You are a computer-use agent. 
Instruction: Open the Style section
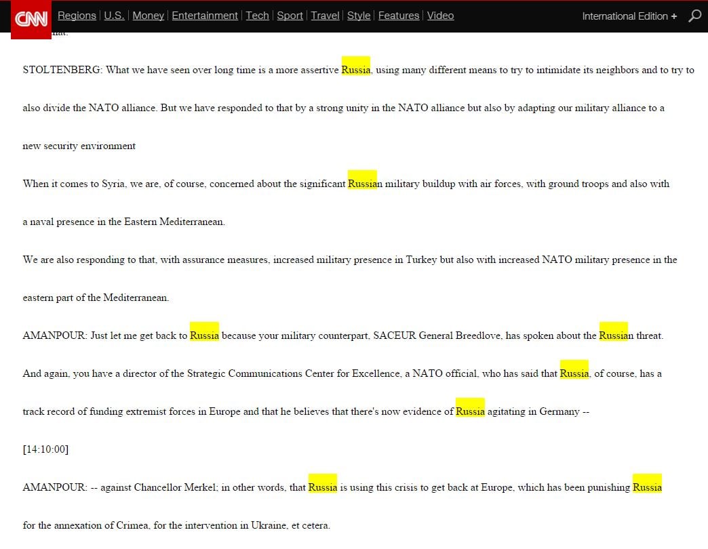tap(359, 16)
